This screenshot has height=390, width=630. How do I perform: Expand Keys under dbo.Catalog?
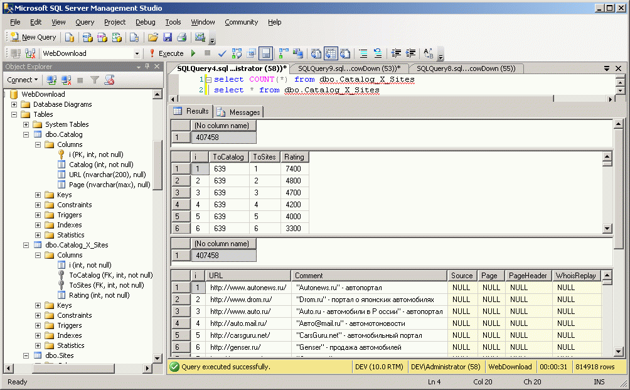[38, 195]
